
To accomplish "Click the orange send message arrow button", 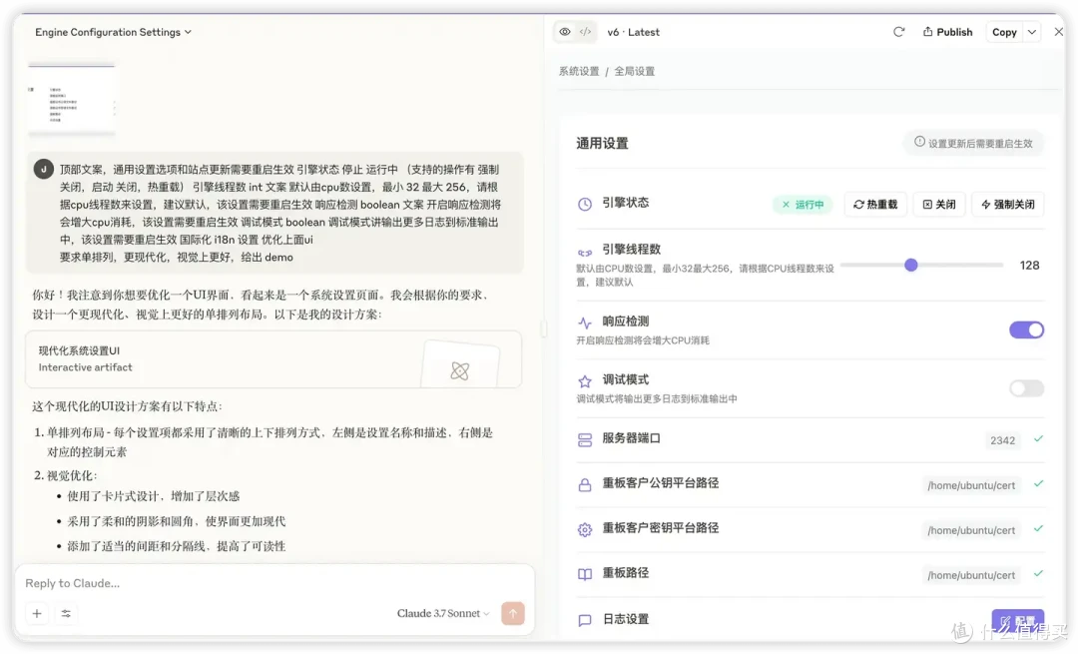I will pos(513,613).
